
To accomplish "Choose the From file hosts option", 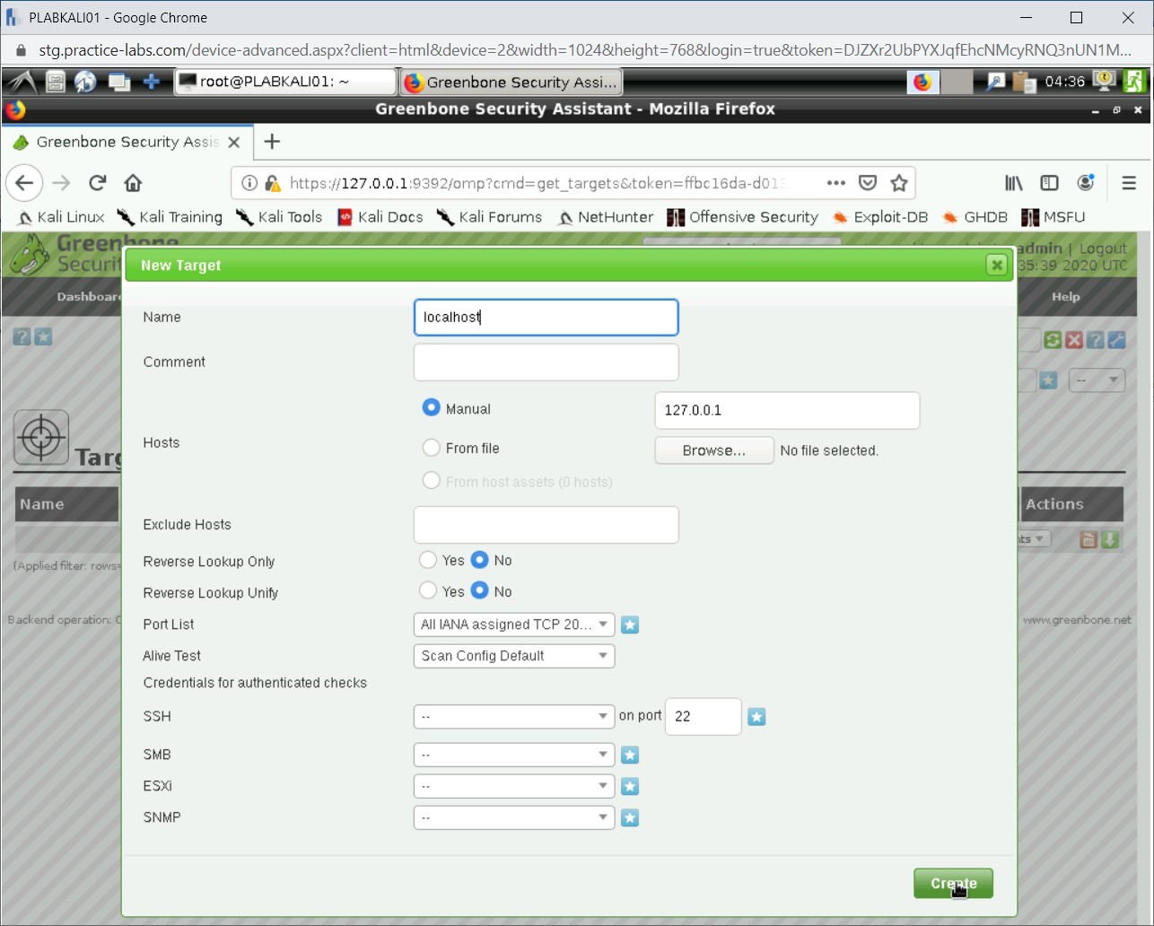I will 432,448.
